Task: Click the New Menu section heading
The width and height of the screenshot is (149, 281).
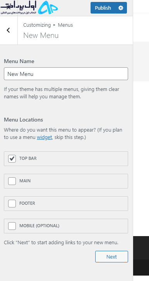Action: pyautogui.click(x=41, y=35)
